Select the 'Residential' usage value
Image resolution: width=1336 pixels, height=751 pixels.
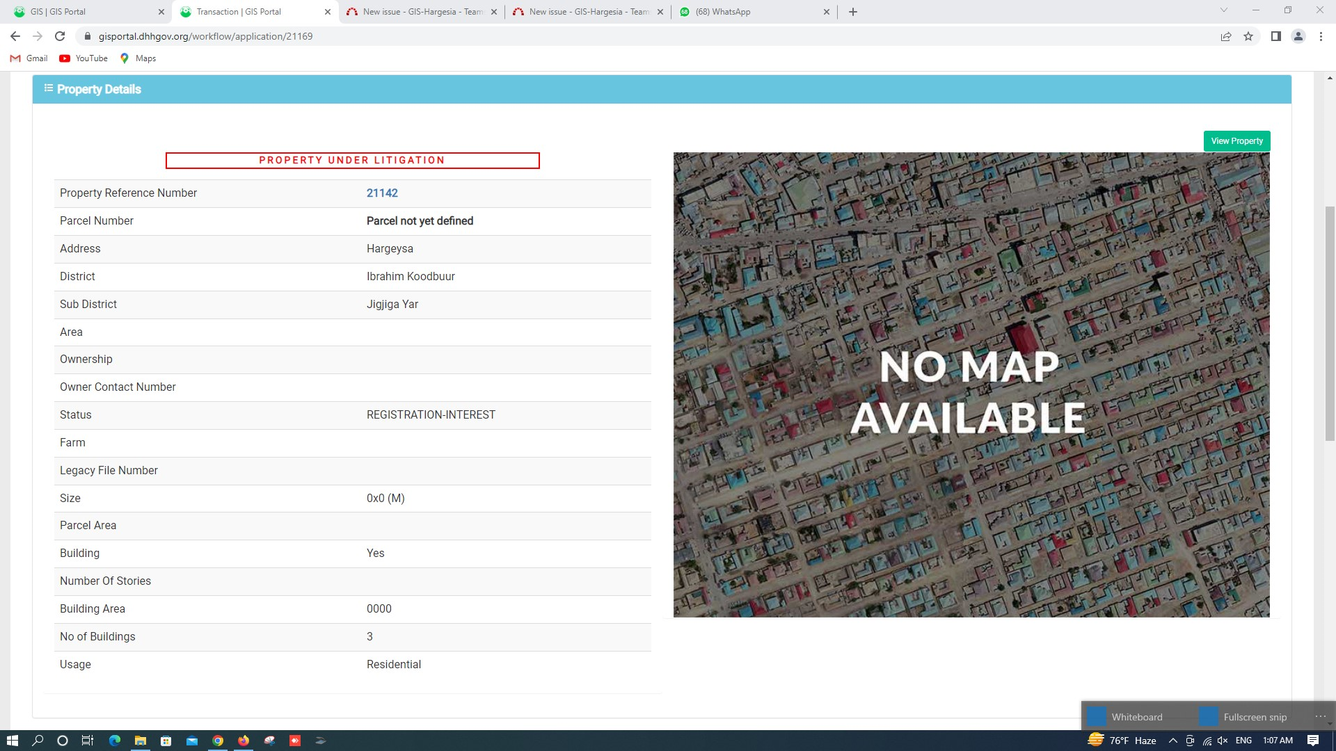pyautogui.click(x=394, y=665)
